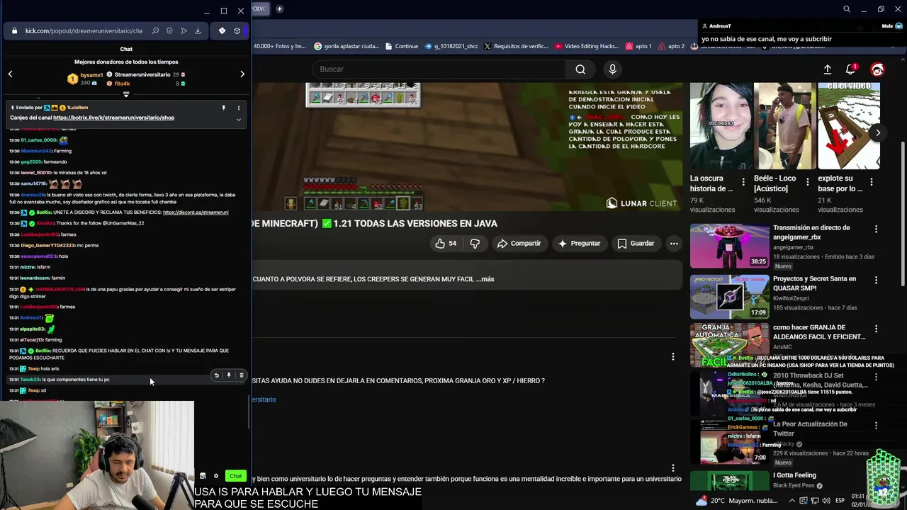The width and height of the screenshot is (907, 510).
Task: Open Proyectos y Secret Santa en QUASAR SMP
Action: [x=729, y=297]
